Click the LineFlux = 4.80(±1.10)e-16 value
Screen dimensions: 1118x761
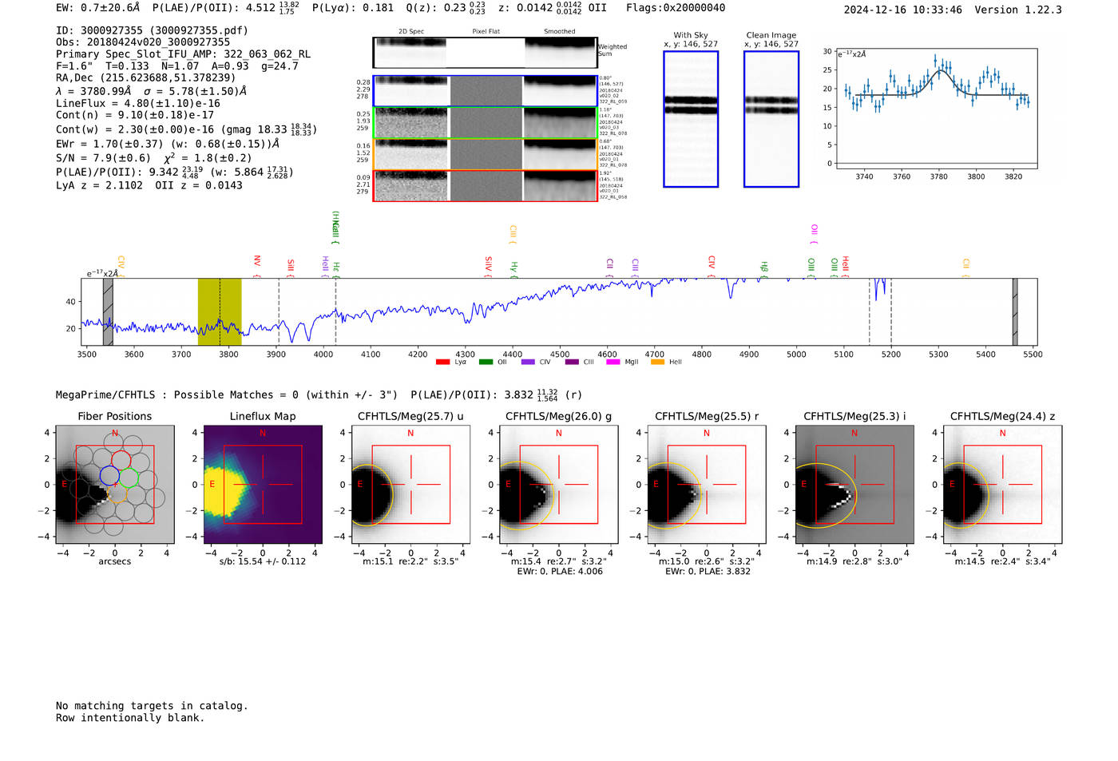coord(138,103)
